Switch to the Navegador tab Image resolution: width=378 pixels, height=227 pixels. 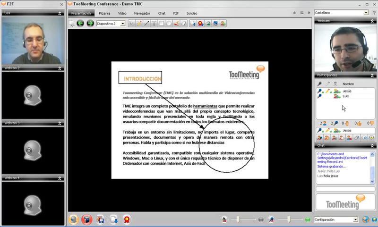pos(142,13)
